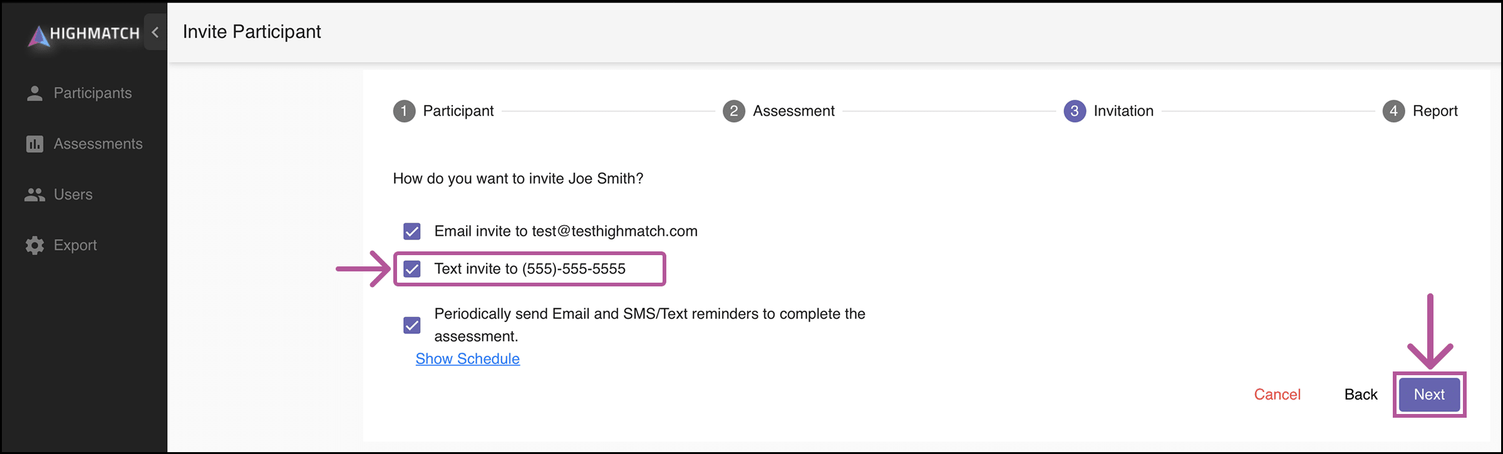
Task: Disable periodic Email and SMS reminders checkbox
Action: coord(412,325)
